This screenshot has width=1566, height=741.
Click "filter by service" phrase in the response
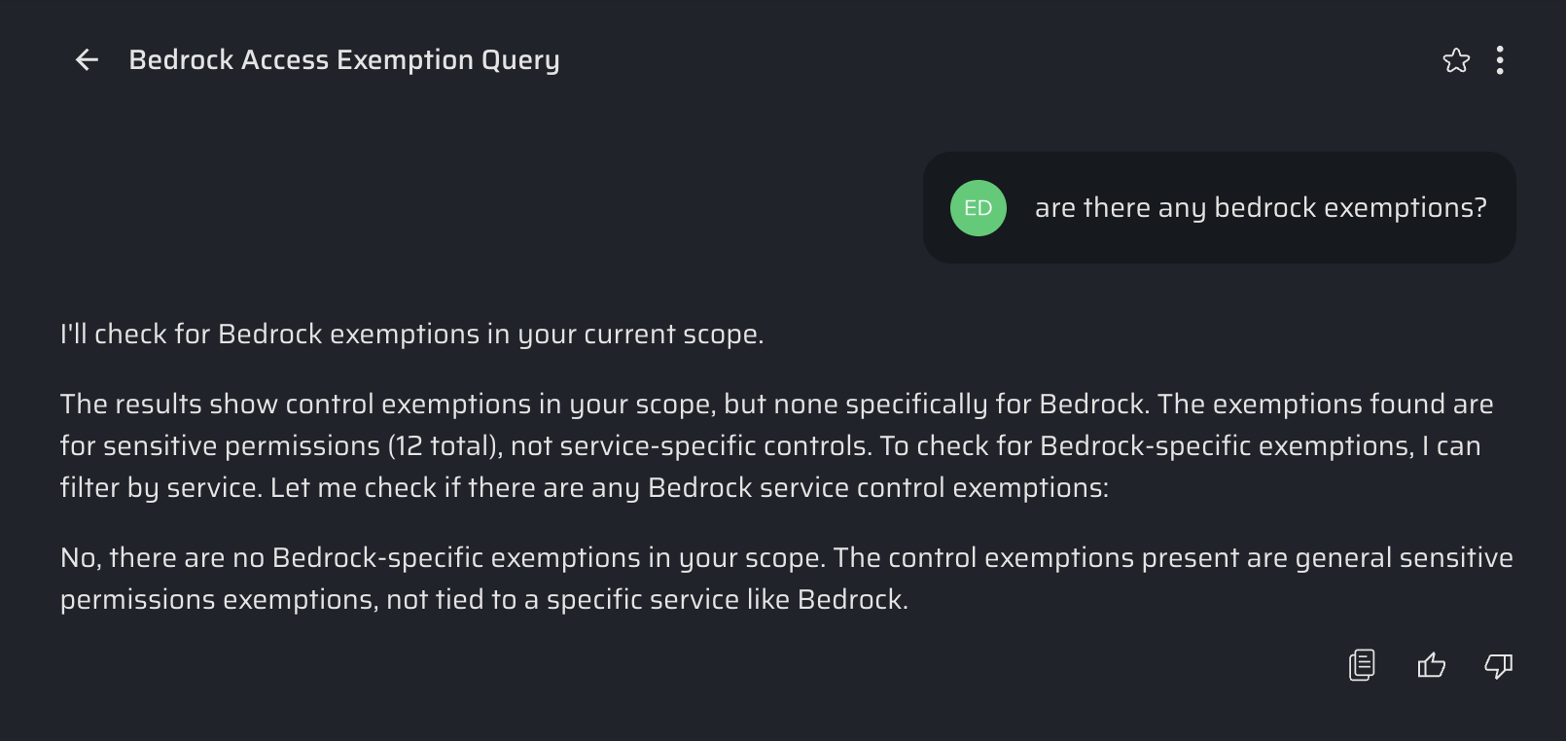pyautogui.click(x=160, y=488)
